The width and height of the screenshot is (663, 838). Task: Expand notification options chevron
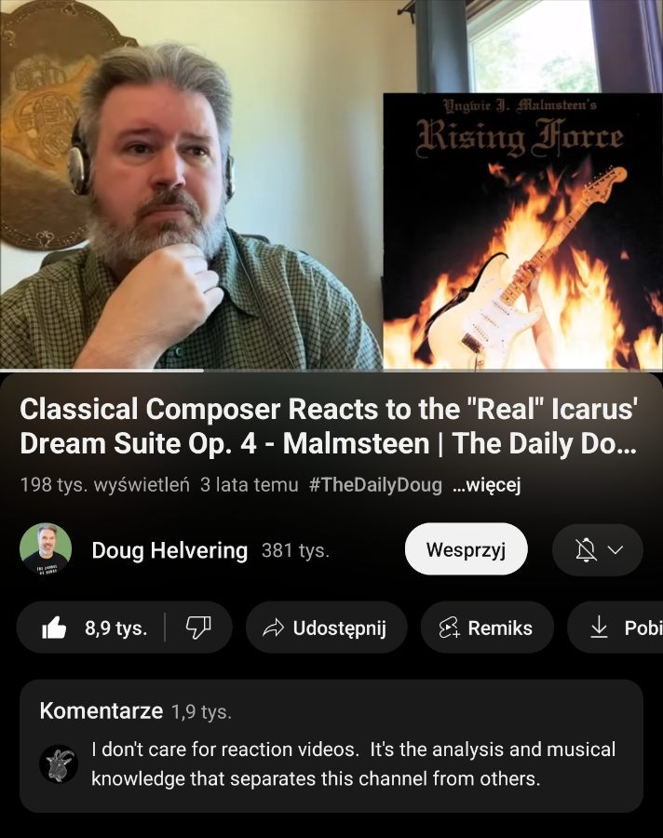click(616, 550)
